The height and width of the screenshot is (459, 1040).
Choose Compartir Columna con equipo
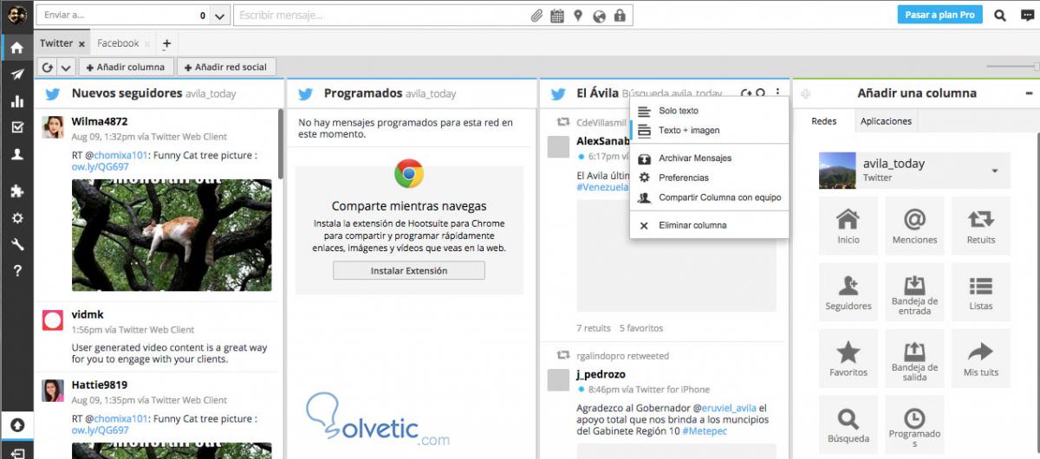click(709, 197)
